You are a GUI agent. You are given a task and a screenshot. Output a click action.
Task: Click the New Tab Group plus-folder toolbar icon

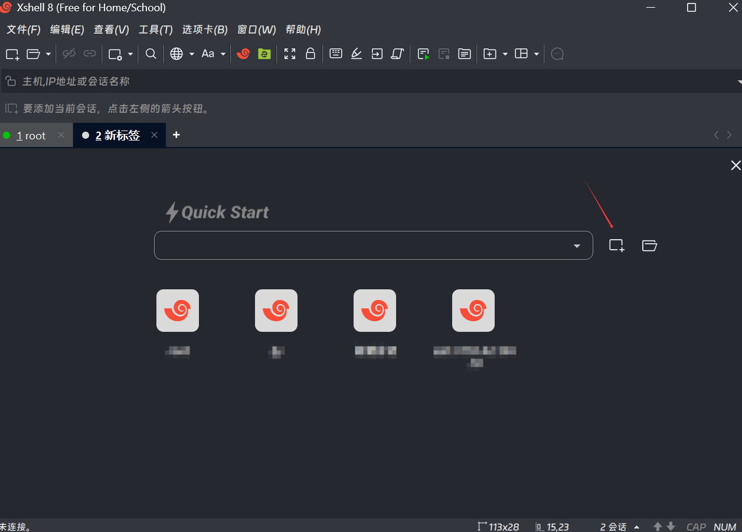(x=490, y=54)
